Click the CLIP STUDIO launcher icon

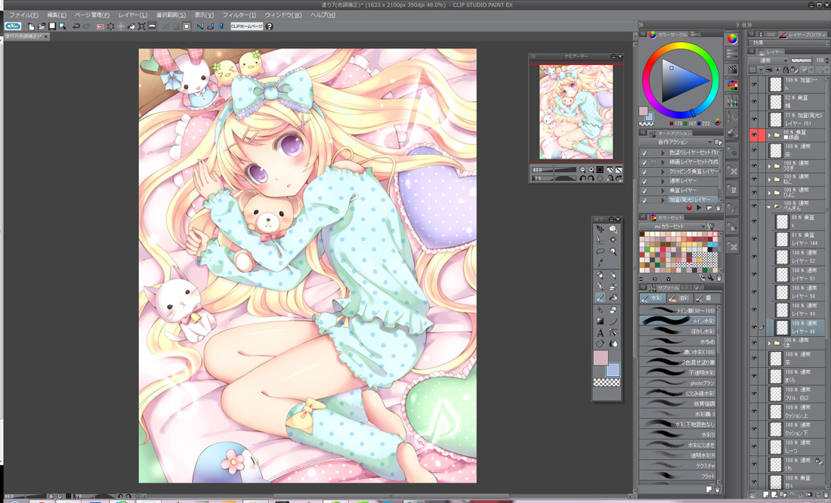(13, 26)
